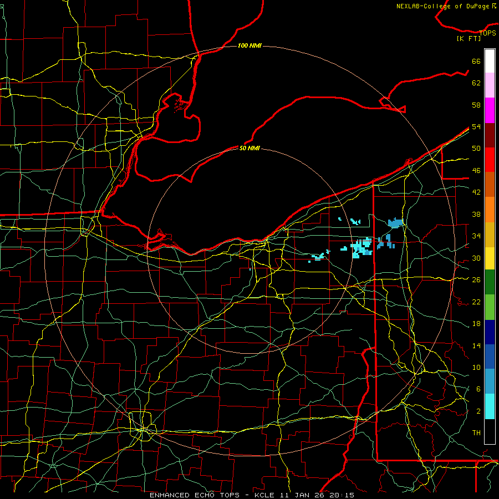Click the 50 NMI range ring label

249,148
